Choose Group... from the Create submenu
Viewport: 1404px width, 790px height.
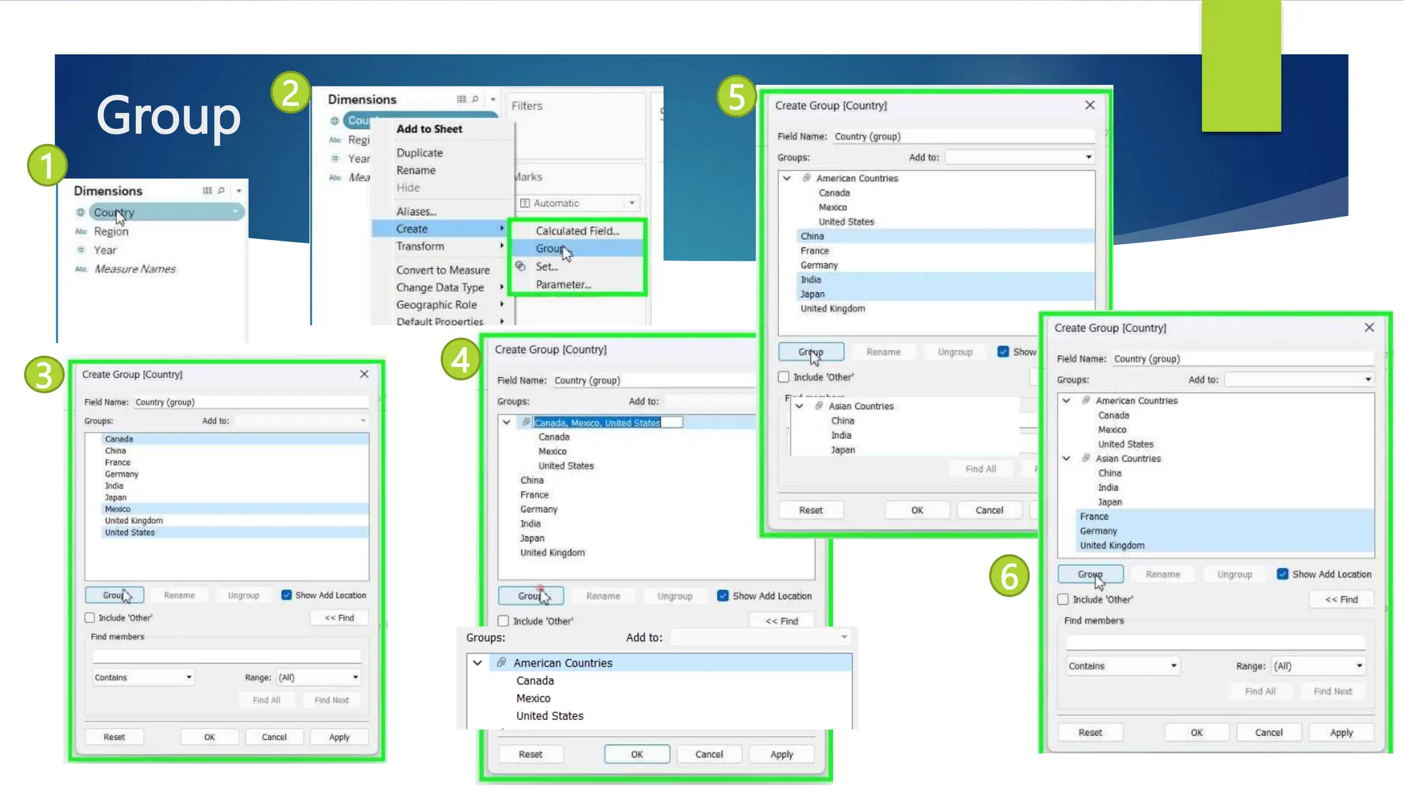[x=551, y=248]
